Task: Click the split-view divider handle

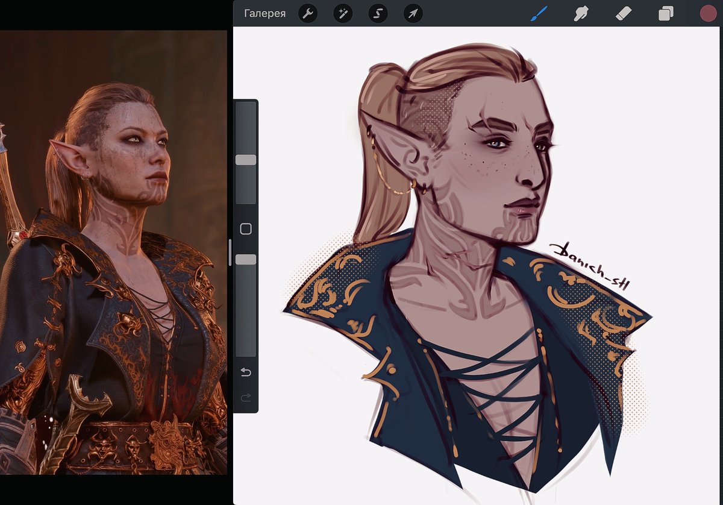Action: pyautogui.click(x=230, y=252)
